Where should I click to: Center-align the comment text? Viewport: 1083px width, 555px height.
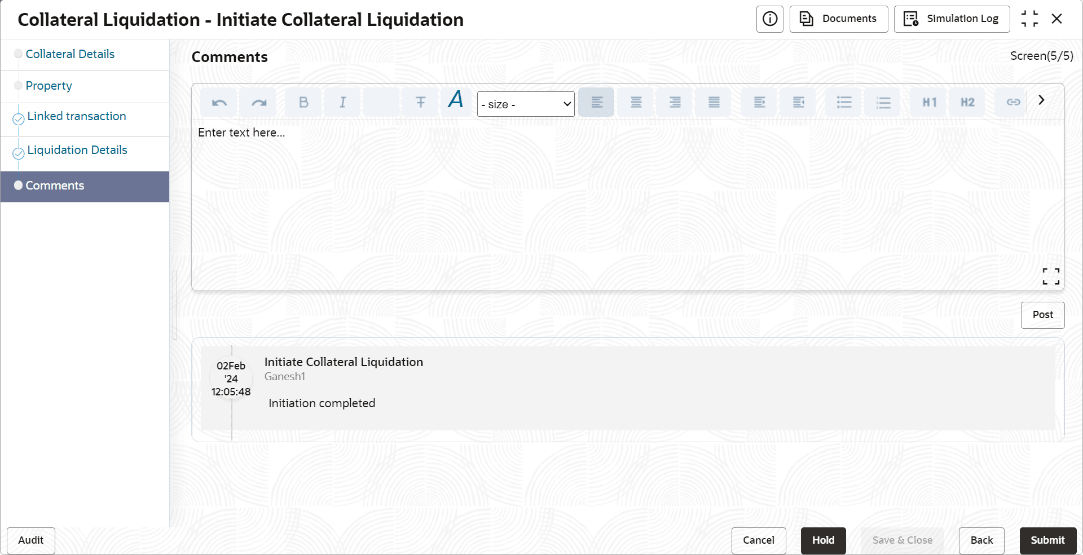pos(636,103)
